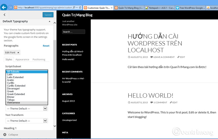Click the browser forward arrow button
This screenshot has height=139, width=218.
[11, 7]
